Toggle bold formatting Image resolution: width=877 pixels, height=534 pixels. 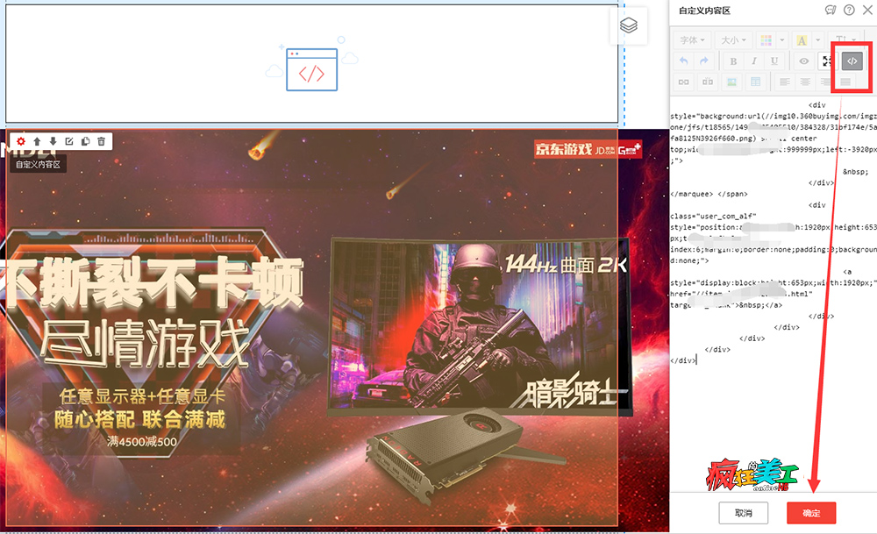[x=733, y=61]
